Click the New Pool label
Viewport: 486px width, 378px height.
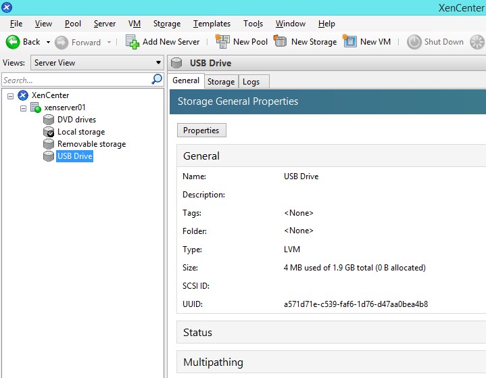250,42
